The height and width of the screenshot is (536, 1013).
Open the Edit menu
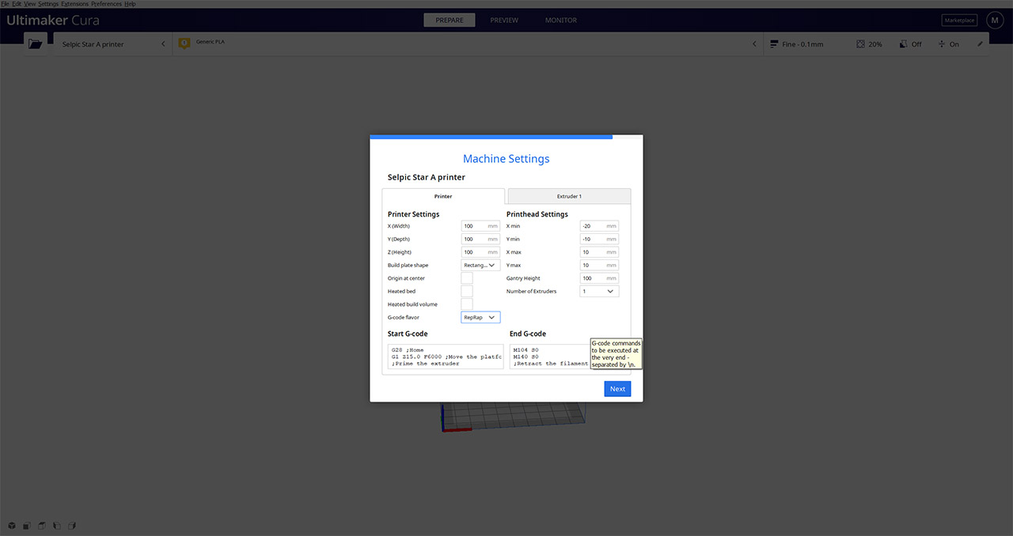pos(17,4)
